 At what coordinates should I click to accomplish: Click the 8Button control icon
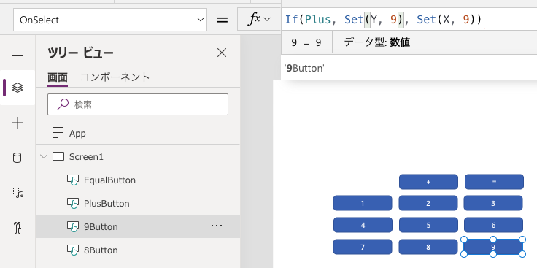pos(73,250)
